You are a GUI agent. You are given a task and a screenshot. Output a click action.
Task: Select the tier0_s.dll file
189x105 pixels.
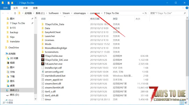click(50, 92)
